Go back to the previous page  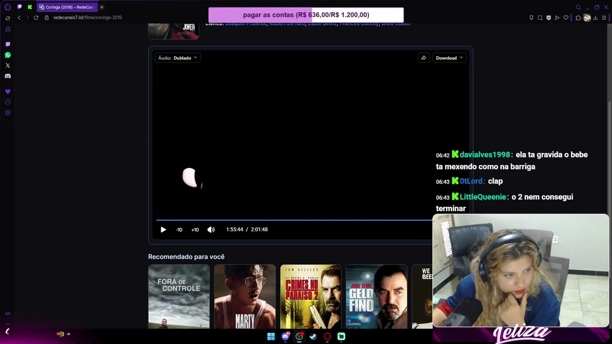click(x=19, y=18)
